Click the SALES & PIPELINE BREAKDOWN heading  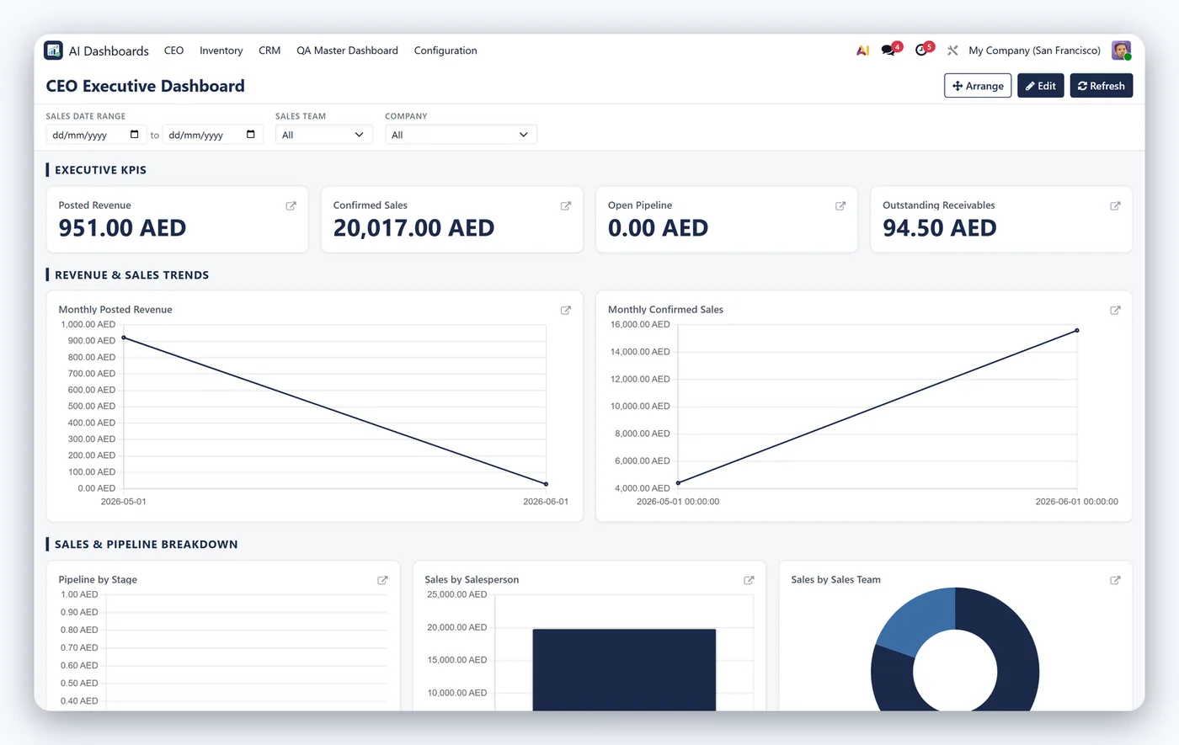(x=146, y=545)
